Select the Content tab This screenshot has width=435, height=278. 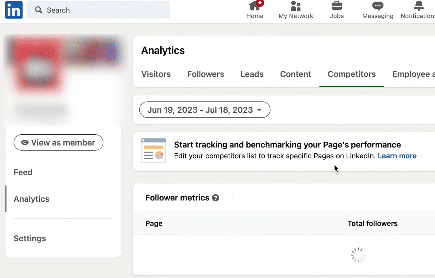[x=295, y=74]
